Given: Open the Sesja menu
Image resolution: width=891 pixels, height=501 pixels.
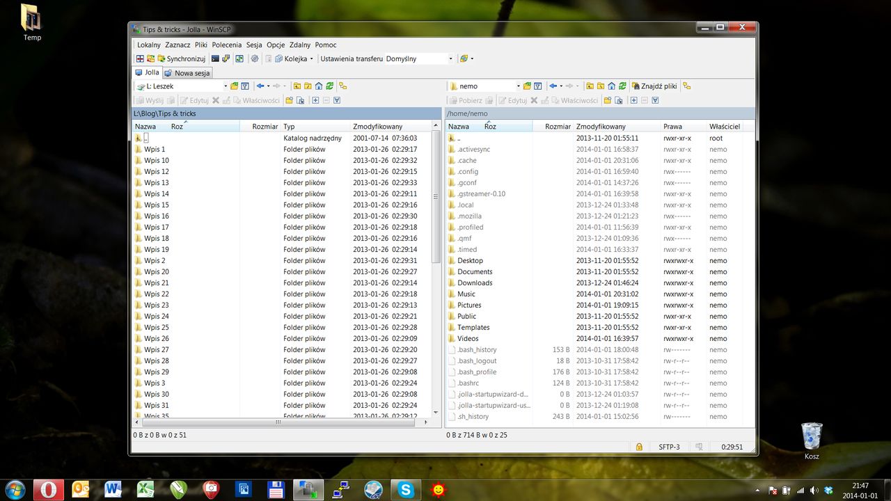Looking at the screenshot, I should pos(254,45).
